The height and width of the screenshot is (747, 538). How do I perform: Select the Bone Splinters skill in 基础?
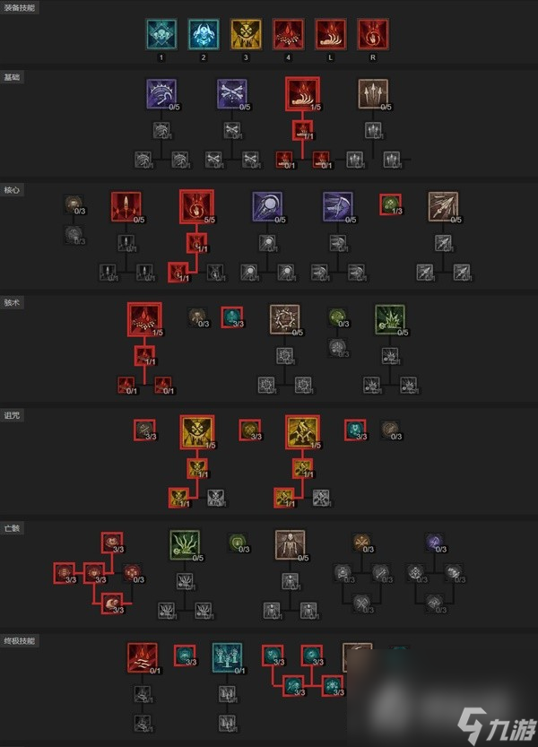(373, 94)
